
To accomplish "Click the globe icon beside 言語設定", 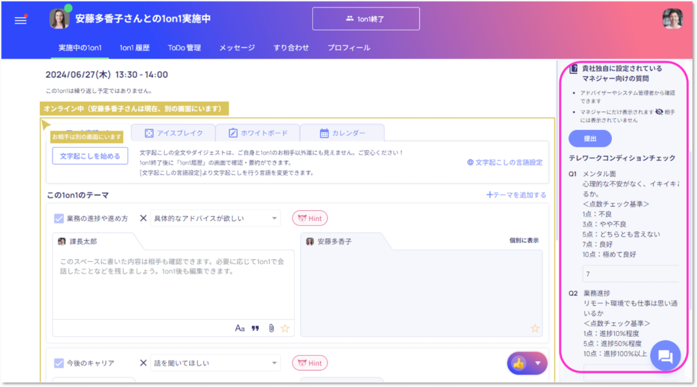I will (x=470, y=162).
